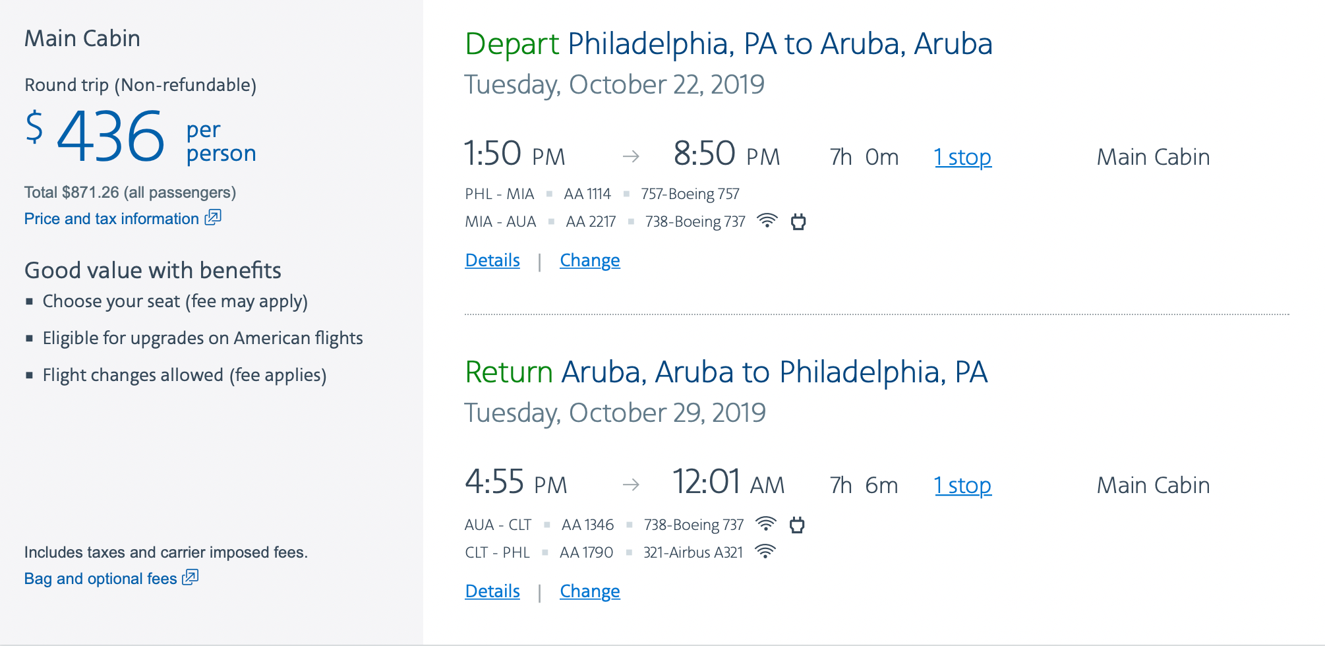Click the arrow between 4:55 PM and 12:01 AM
The width and height of the screenshot is (1325, 646).
tap(631, 485)
